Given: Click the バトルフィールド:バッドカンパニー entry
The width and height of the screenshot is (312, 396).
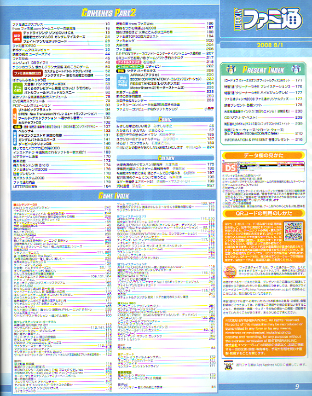Looking at the screenshot, I should click(x=67, y=92).
